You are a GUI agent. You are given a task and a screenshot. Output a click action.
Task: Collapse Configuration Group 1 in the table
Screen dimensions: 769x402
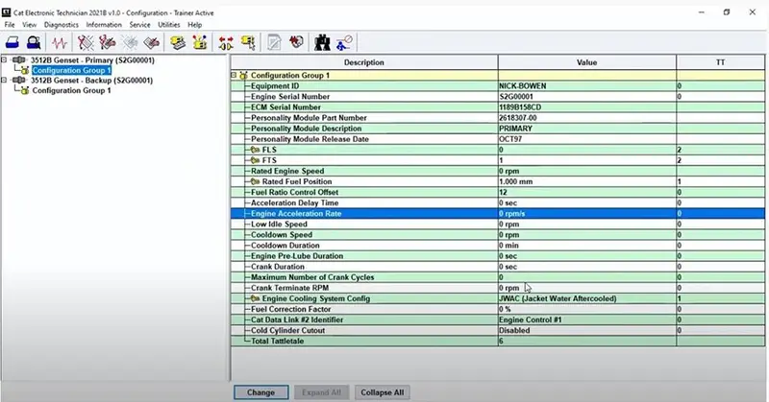pos(234,76)
